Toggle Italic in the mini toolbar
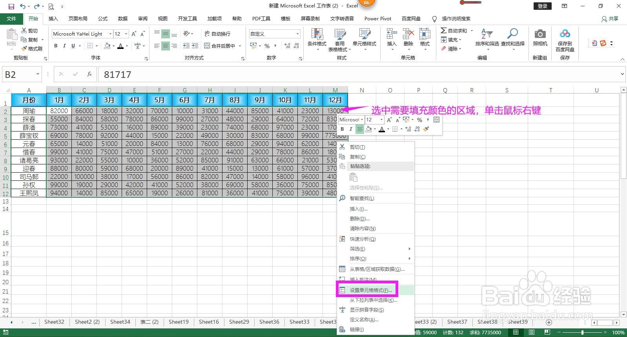 point(350,129)
